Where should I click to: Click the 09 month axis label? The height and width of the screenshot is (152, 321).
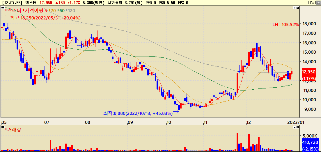tap(130, 122)
